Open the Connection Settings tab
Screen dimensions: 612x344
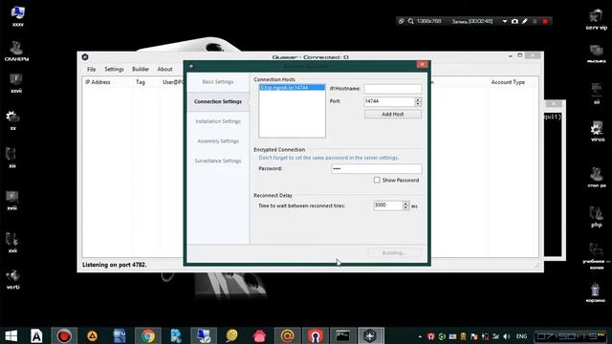click(x=218, y=101)
